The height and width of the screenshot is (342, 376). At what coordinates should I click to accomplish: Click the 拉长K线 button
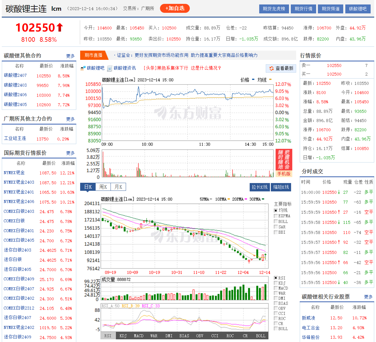260,187
